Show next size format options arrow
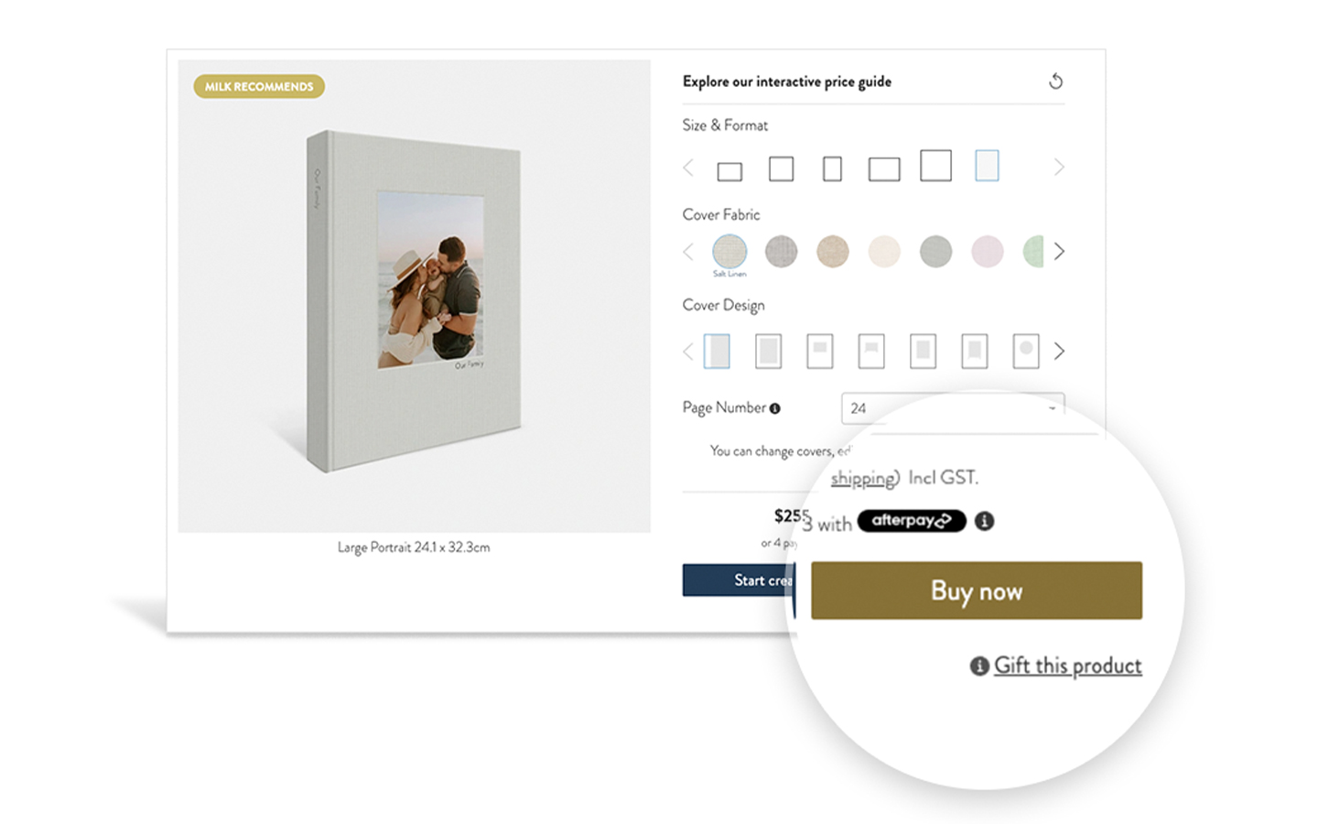This screenshot has height=824, width=1318. (x=1059, y=168)
